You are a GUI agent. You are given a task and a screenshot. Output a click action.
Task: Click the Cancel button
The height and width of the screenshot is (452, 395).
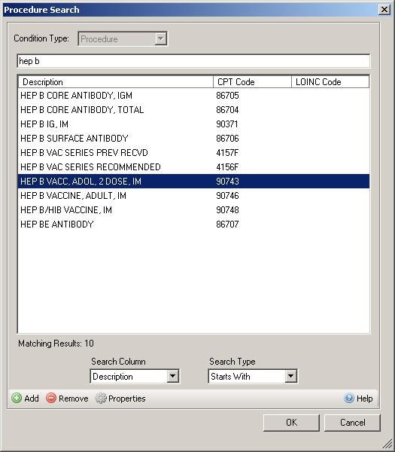point(352,423)
